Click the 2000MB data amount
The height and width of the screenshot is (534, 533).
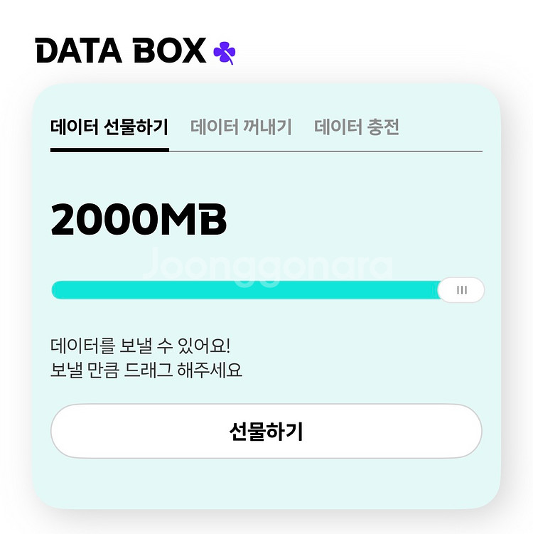pos(139,220)
